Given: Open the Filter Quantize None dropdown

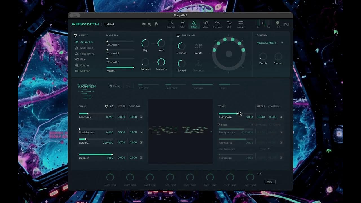Looking at the screenshot, I should click(x=265, y=149).
